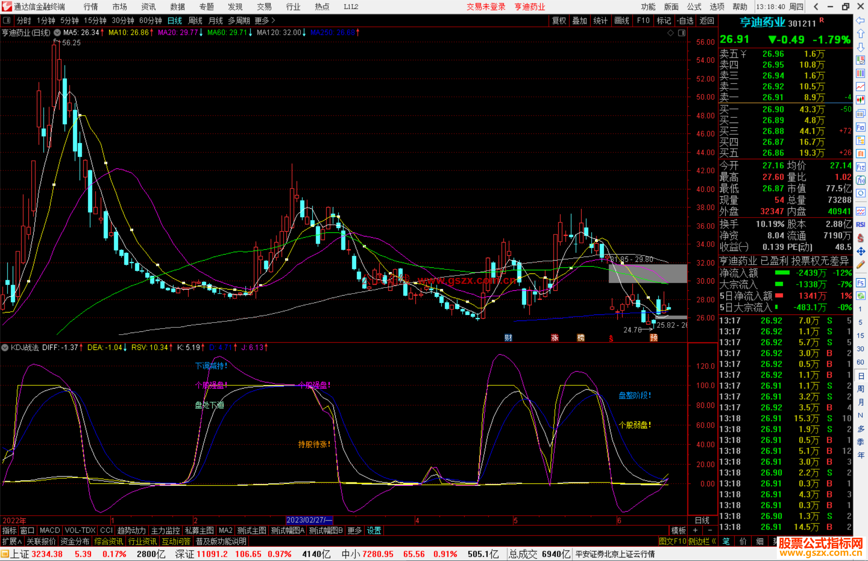
Task: Open the f(x) formula icon
Action: tap(860, 180)
